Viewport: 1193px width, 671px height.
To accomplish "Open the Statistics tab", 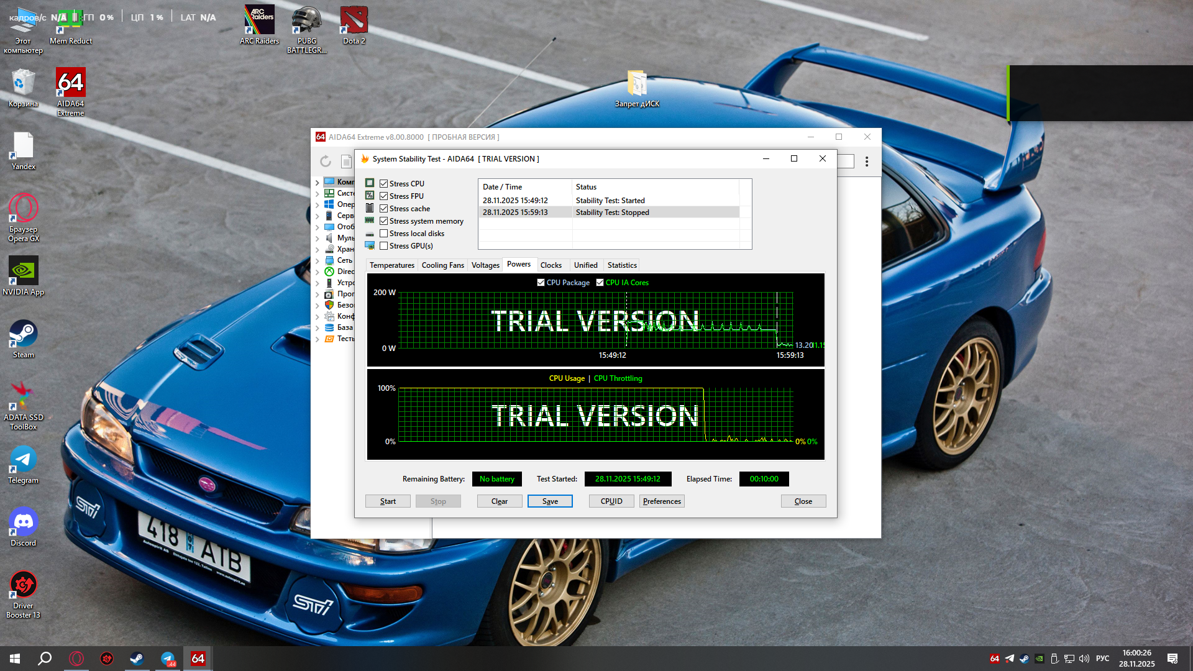I will (622, 265).
